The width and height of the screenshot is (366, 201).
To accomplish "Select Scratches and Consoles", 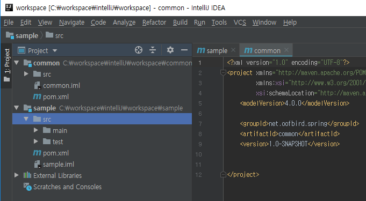I will (68, 187).
